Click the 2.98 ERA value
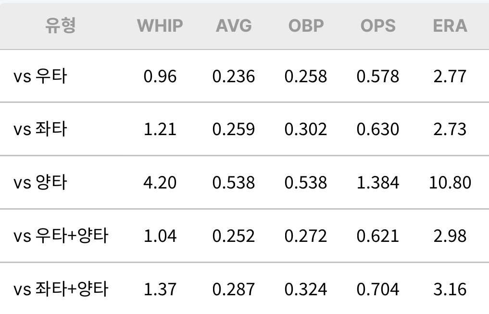 click(450, 236)
